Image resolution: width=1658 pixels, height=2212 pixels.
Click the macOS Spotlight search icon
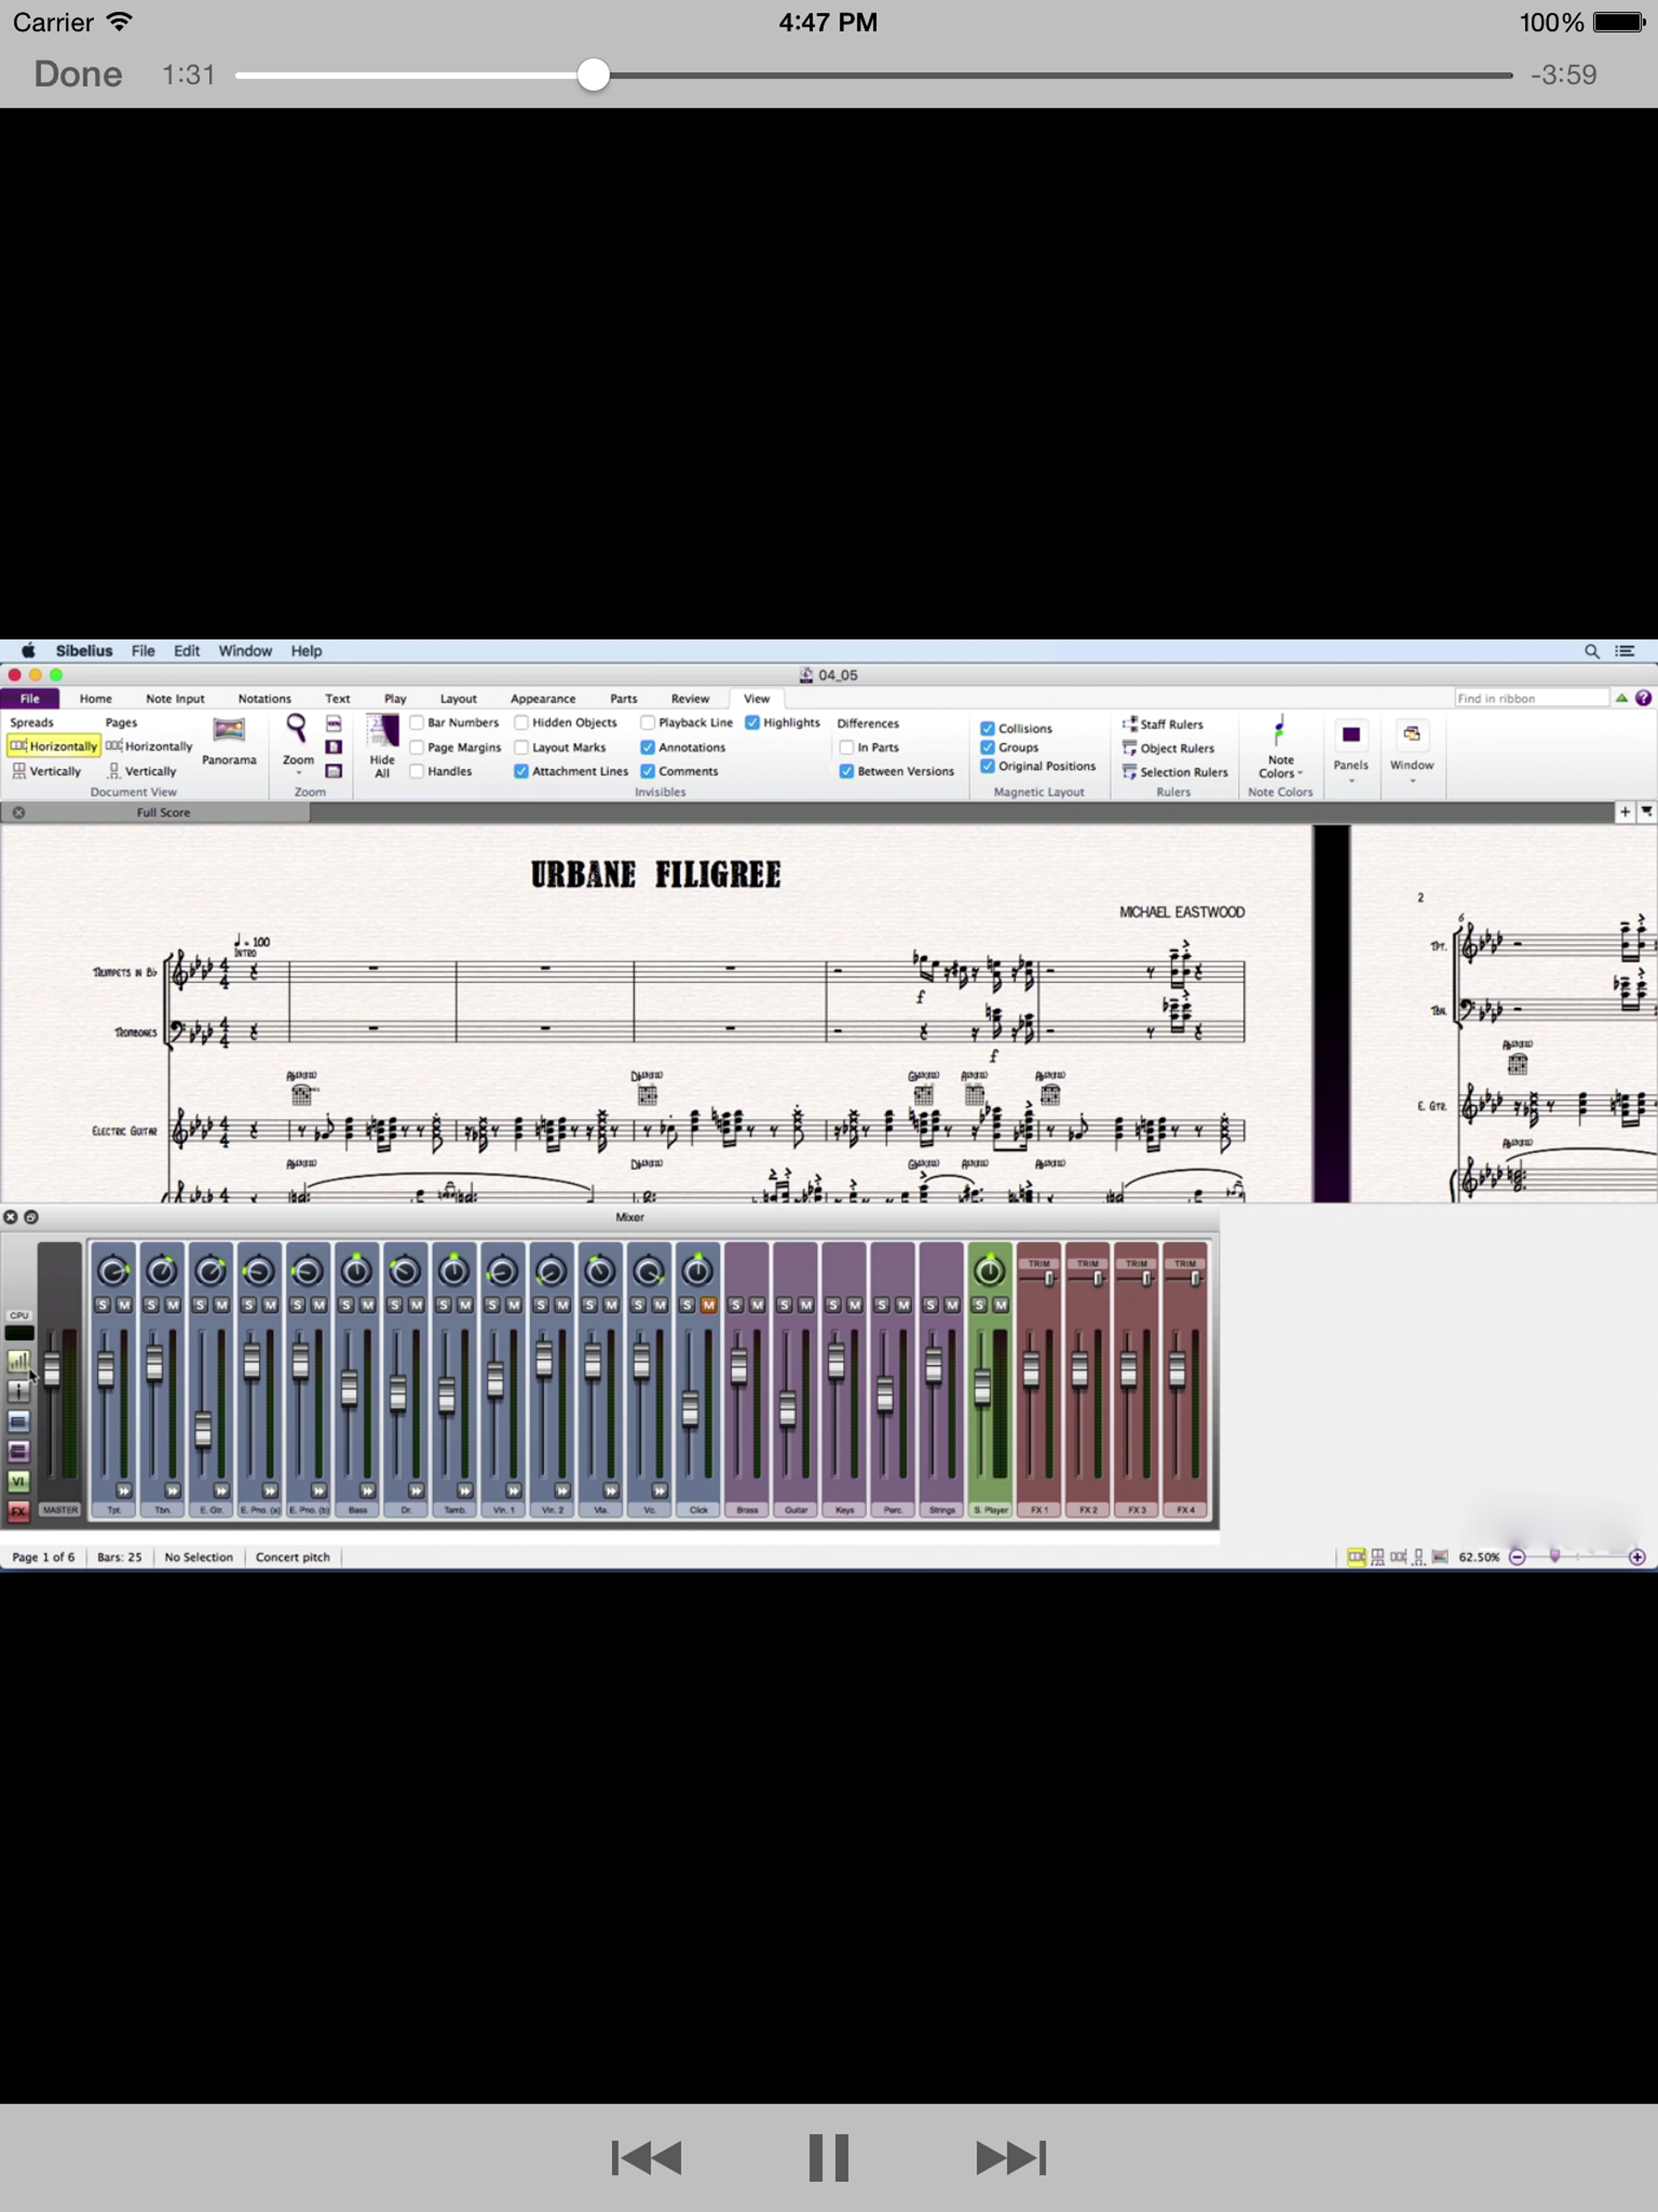tap(1591, 651)
